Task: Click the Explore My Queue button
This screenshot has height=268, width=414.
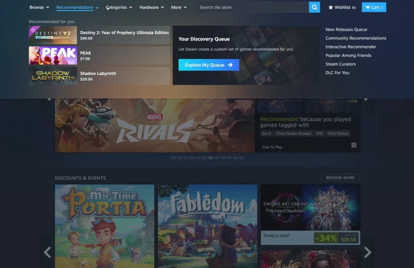Action: (209, 65)
